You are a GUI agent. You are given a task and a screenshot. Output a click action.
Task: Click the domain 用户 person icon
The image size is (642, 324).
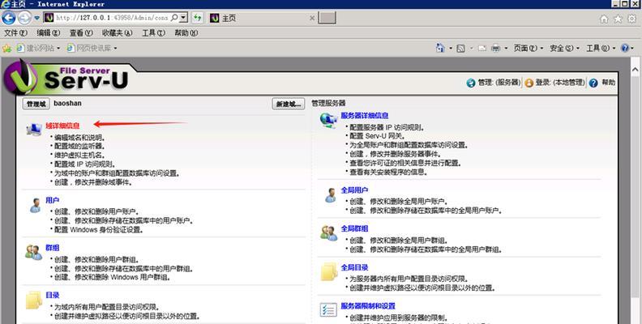pyautogui.click(x=35, y=205)
